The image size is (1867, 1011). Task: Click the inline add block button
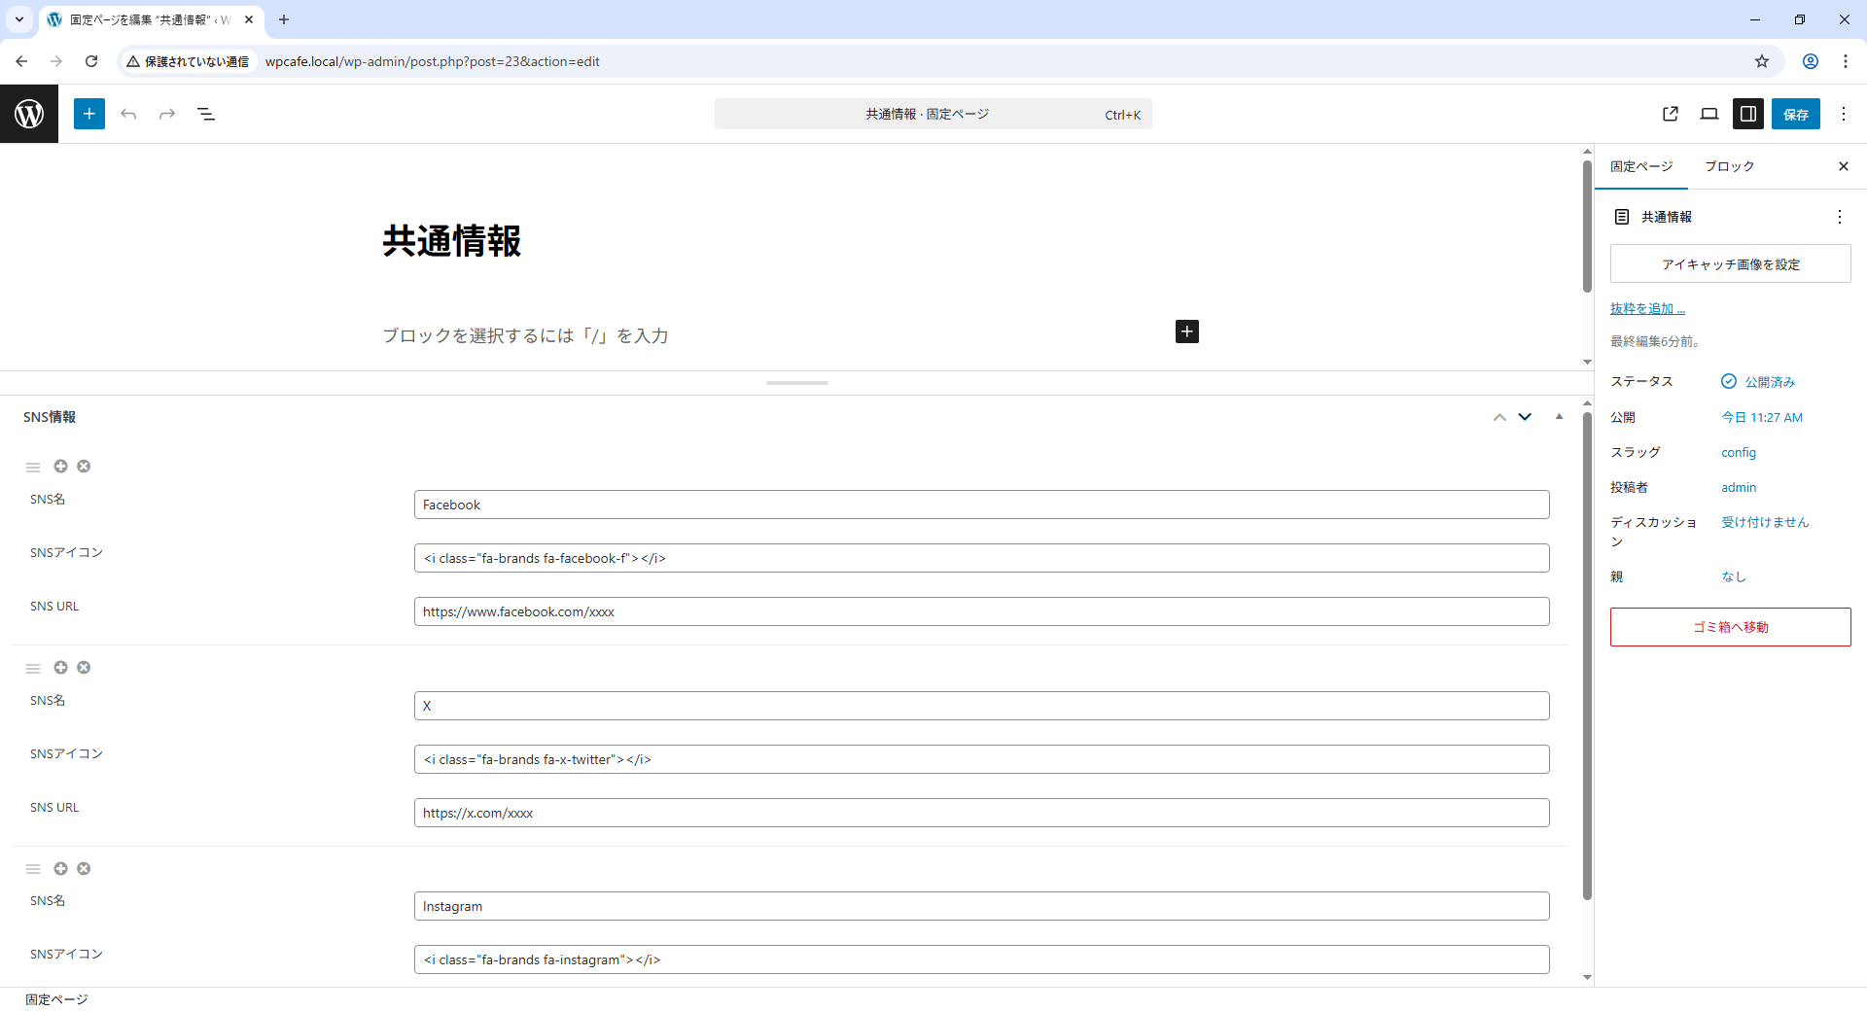[x=1186, y=331]
